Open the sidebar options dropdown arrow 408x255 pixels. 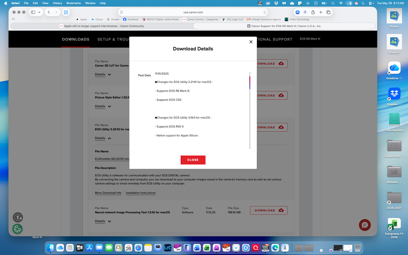[39, 12]
